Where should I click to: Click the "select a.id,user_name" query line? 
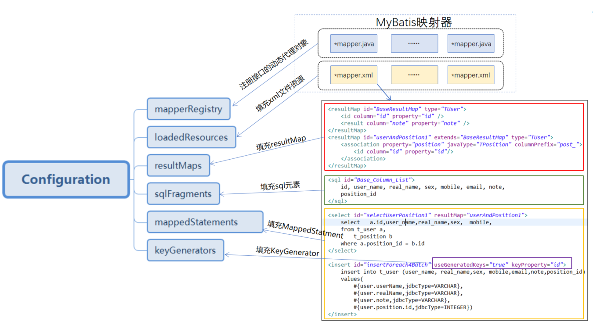point(416,222)
